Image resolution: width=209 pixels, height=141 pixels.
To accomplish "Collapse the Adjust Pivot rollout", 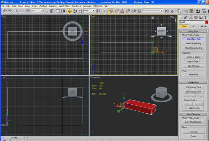I will pyautogui.click(x=193, y=31).
